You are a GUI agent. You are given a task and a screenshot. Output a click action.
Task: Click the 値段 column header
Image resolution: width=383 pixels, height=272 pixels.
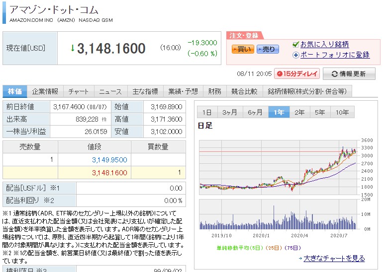point(95,147)
